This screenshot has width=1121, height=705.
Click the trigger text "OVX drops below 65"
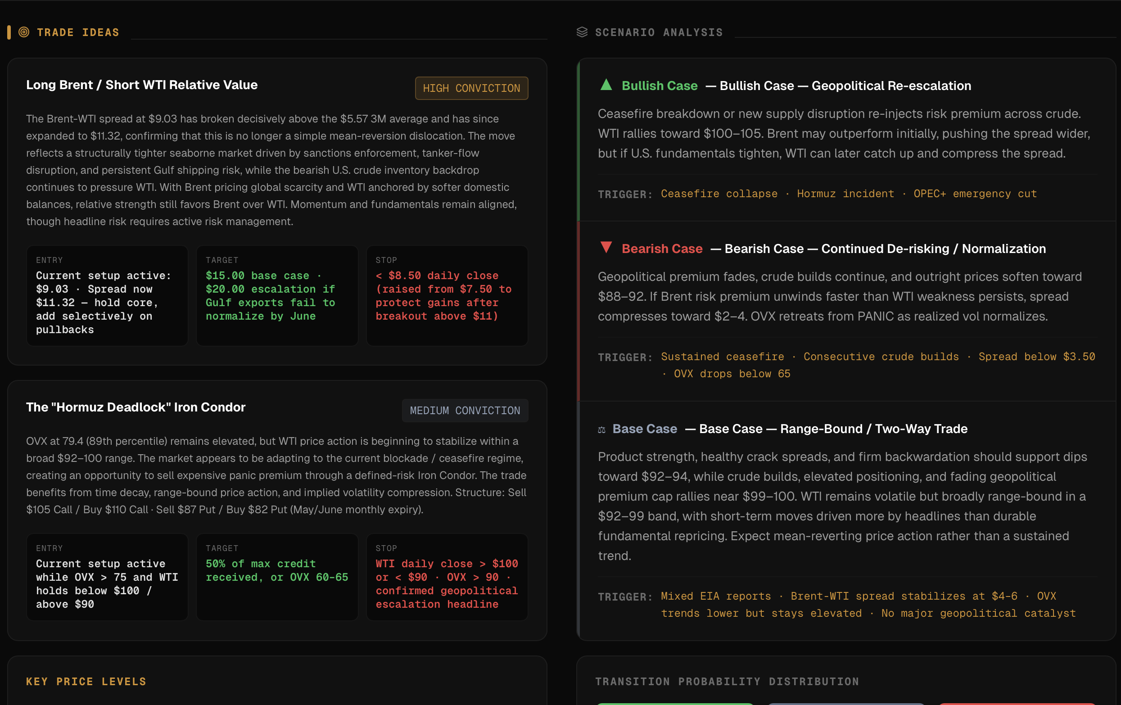tap(732, 374)
